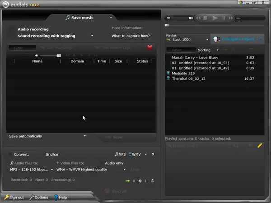Select 03. Untitled (recorded at 10_54) track
Image resolution: width=271 pixels, height=203 pixels.
215,63
